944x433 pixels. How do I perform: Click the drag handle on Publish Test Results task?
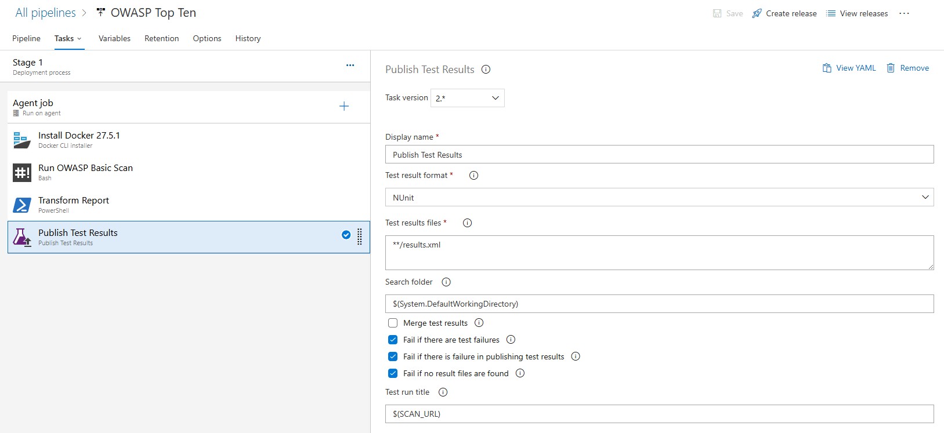pyautogui.click(x=360, y=236)
